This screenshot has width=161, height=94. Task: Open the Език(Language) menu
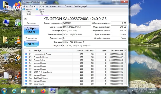(x=80, y=6)
